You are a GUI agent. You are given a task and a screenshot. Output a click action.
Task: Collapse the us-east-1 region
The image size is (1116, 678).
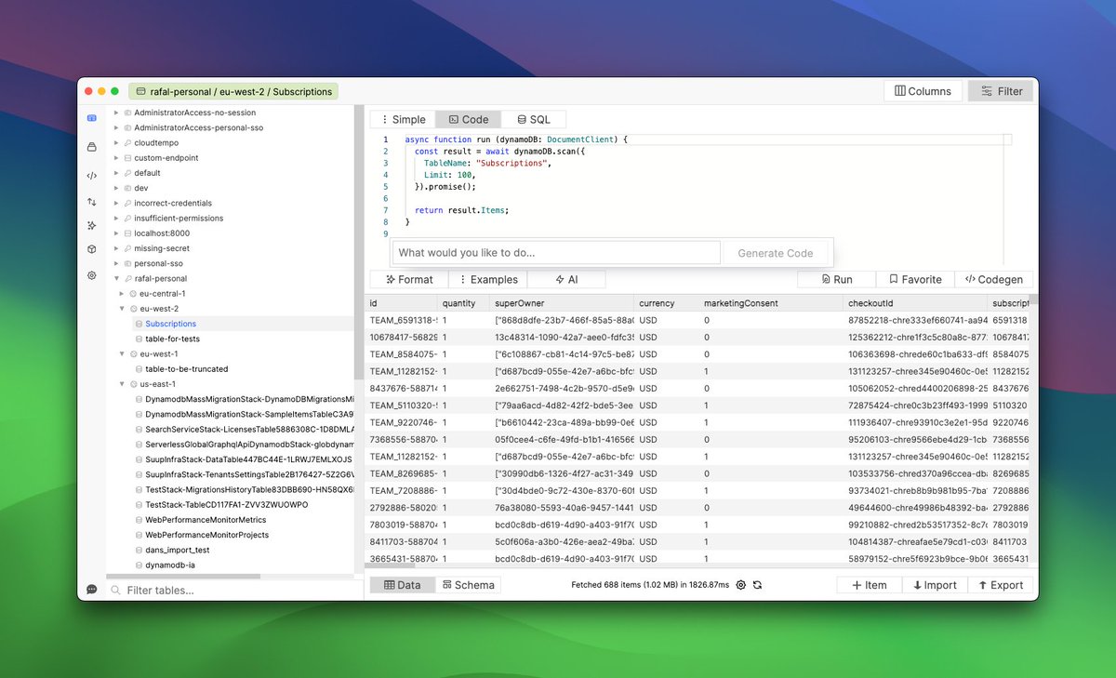(x=122, y=384)
